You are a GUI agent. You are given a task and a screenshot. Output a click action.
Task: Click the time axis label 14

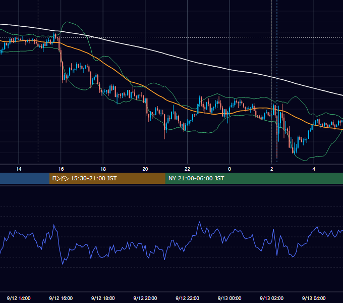tap(19, 169)
